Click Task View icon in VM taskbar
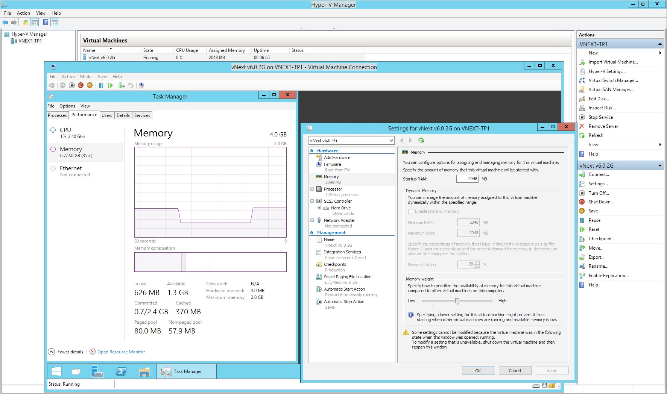This screenshot has width=667, height=394. click(x=76, y=372)
